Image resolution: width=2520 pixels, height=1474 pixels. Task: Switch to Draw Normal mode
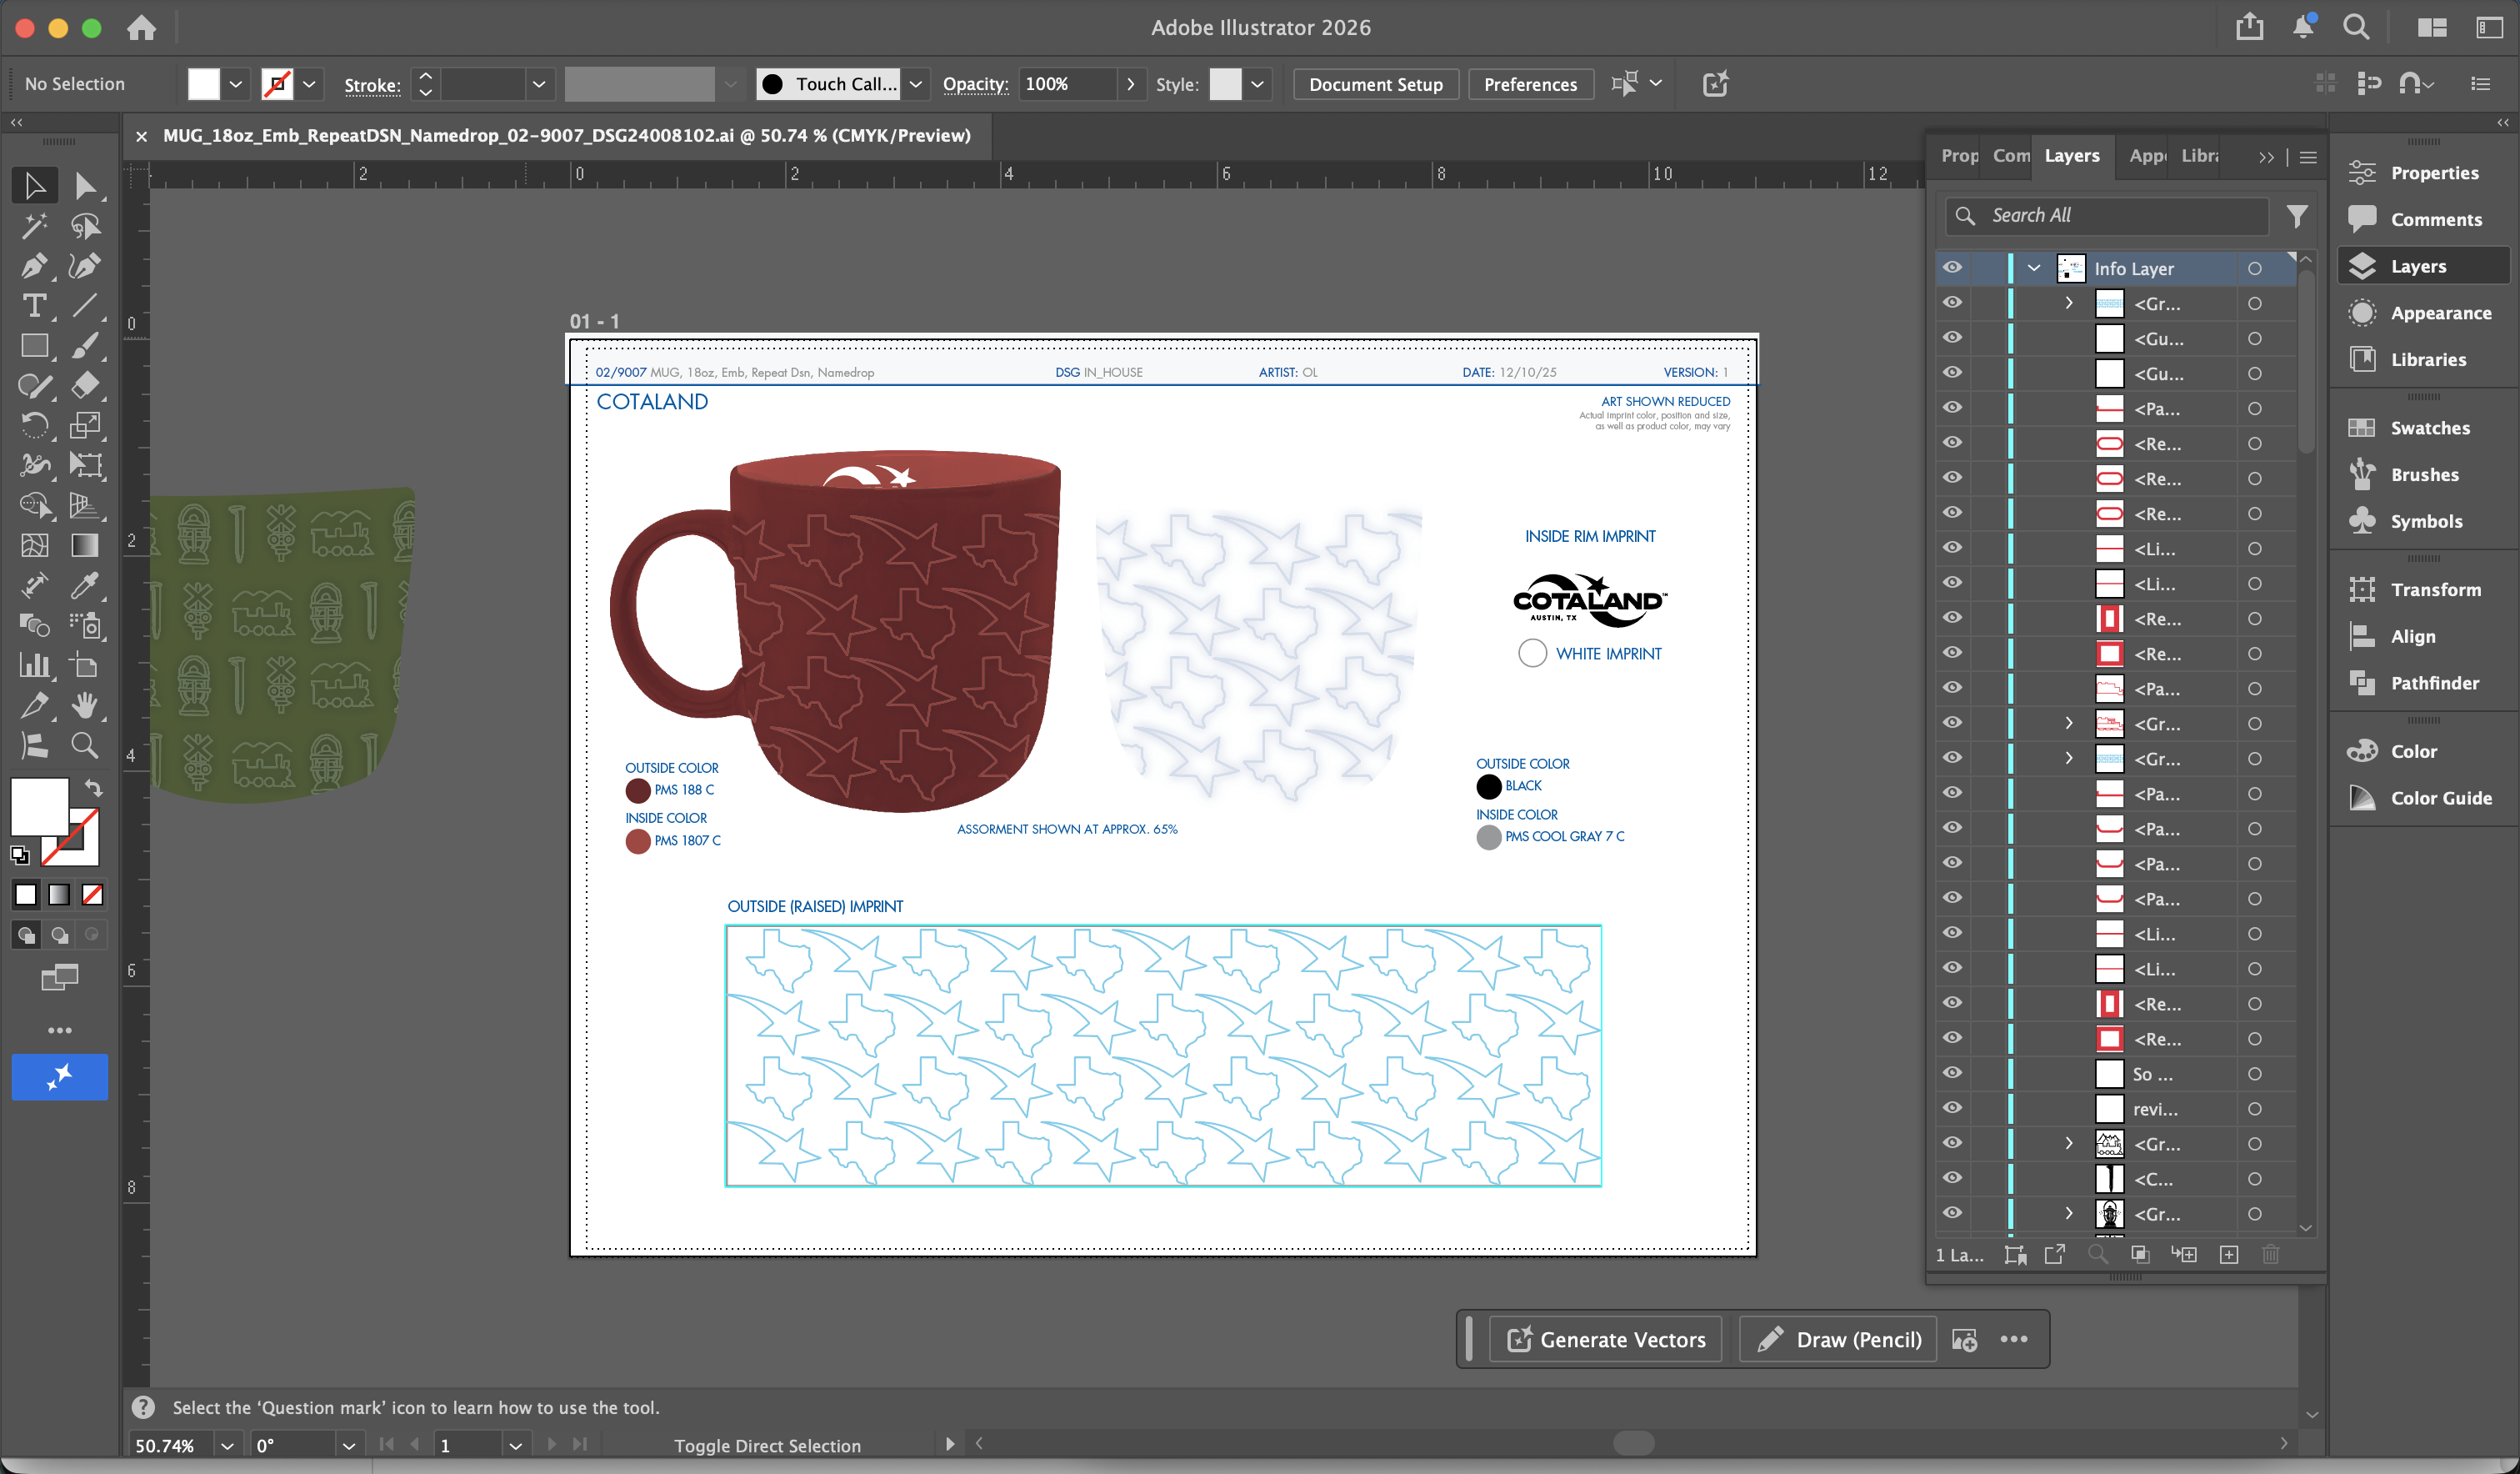point(26,935)
